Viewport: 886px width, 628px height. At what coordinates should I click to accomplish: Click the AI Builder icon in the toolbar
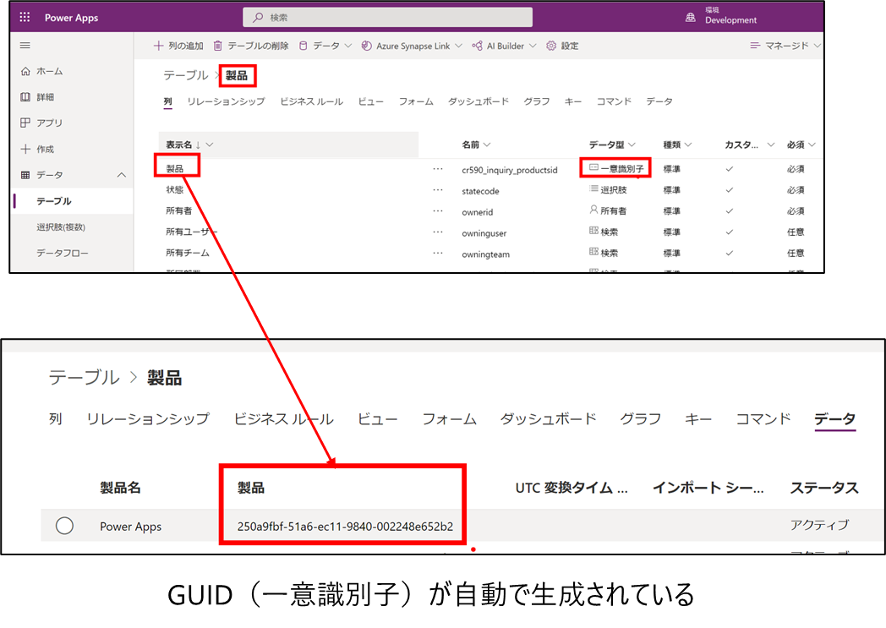[x=479, y=46]
